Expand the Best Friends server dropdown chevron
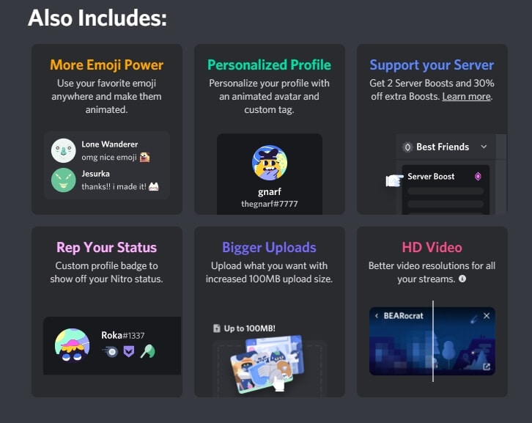 (x=484, y=147)
